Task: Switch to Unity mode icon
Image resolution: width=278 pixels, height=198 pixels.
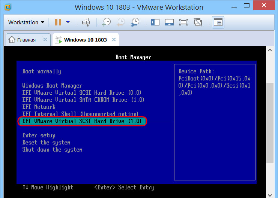Action: click(x=198, y=22)
